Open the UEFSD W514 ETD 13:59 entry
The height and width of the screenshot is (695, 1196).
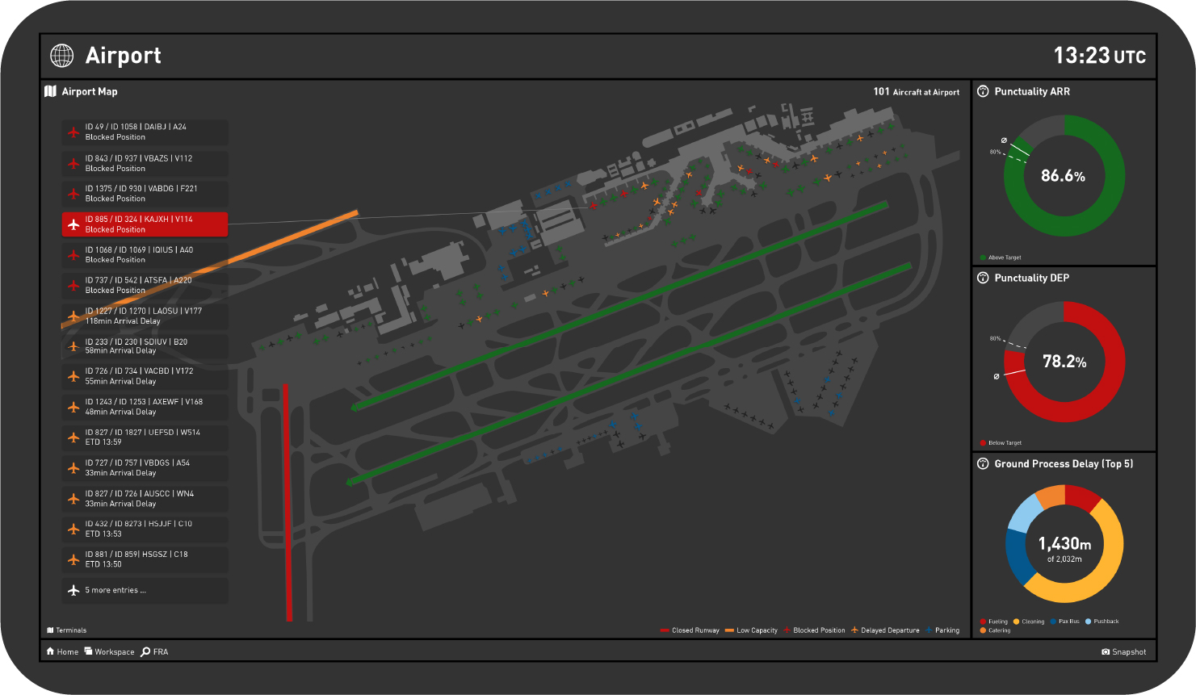click(x=145, y=438)
